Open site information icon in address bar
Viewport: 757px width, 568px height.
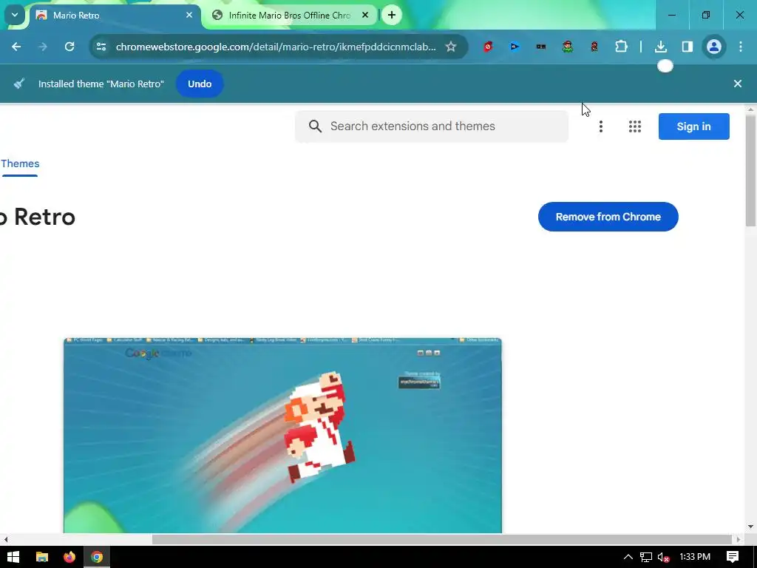101,47
